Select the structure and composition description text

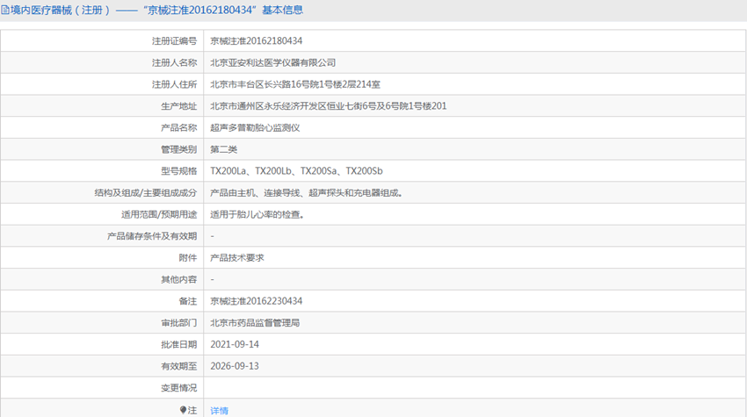click(307, 193)
